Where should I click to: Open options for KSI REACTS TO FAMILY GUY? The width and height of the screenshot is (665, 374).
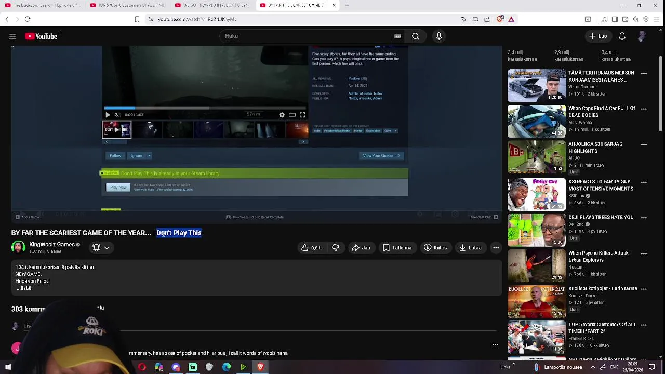[644, 182]
